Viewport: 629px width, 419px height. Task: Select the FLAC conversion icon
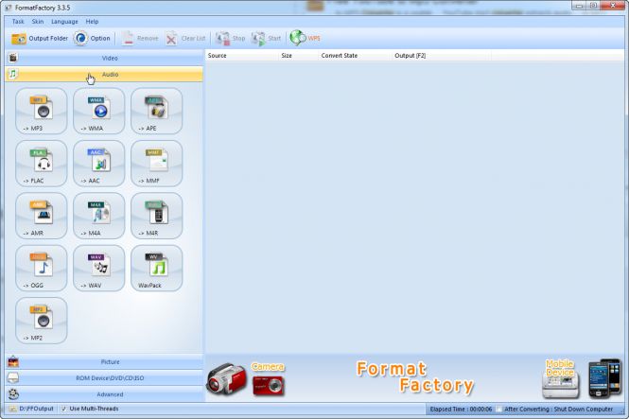pos(41,163)
